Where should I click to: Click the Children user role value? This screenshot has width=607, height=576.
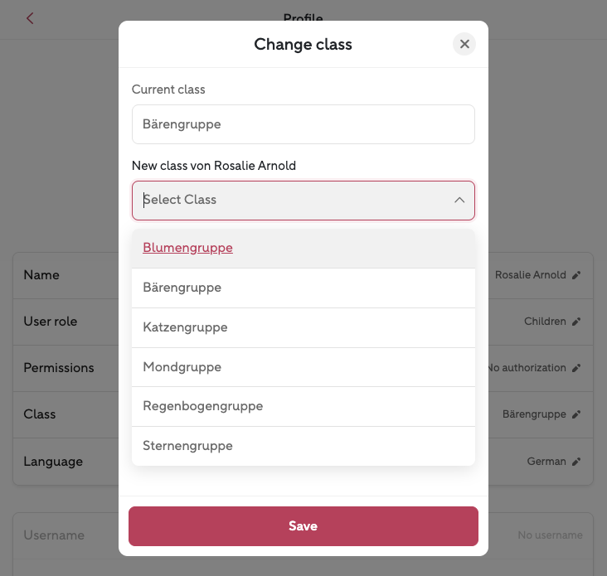[545, 322]
